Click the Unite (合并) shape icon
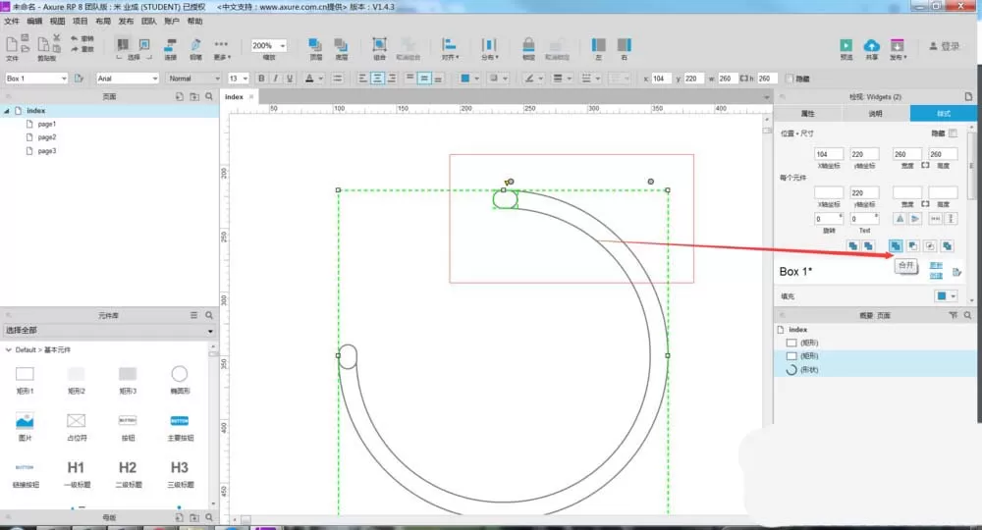The height and width of the screenshot is (530, 982). pyautogui.click(x=896, y=246)
